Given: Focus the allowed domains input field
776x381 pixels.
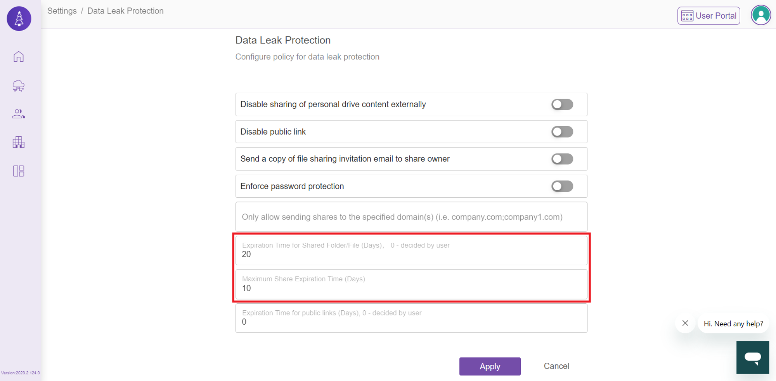Looking at the screenshot, I should pos(411,217).
